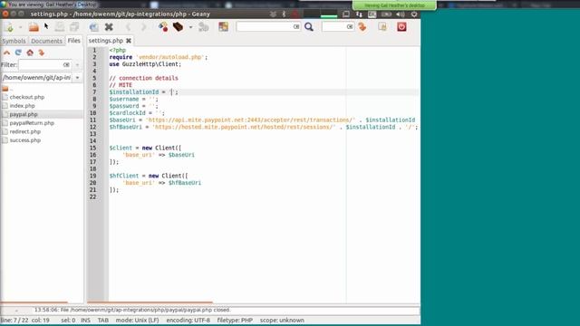The height and width of the screenshot is (326, 580).
Task: Click the network arrows indicator in top panel
Action: [x=359, y=14]
